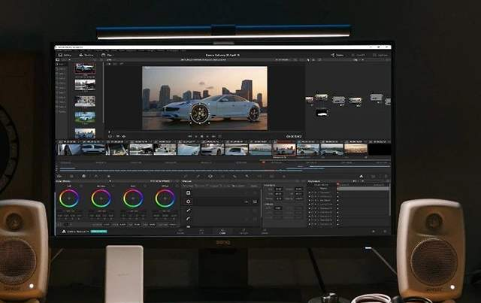Open the Blur palette

pos(234,176)
